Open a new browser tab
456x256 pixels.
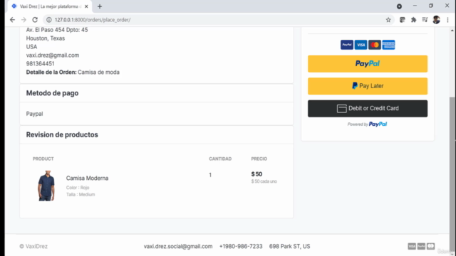point(100,6)
